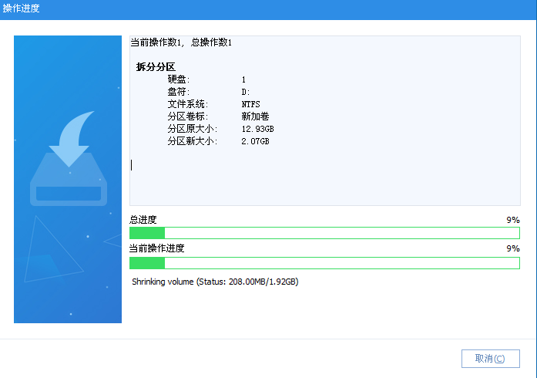Click the Shrinking volume status message
Screen dimensions: 537x378
pyautogui.click(x=215, y=282)
